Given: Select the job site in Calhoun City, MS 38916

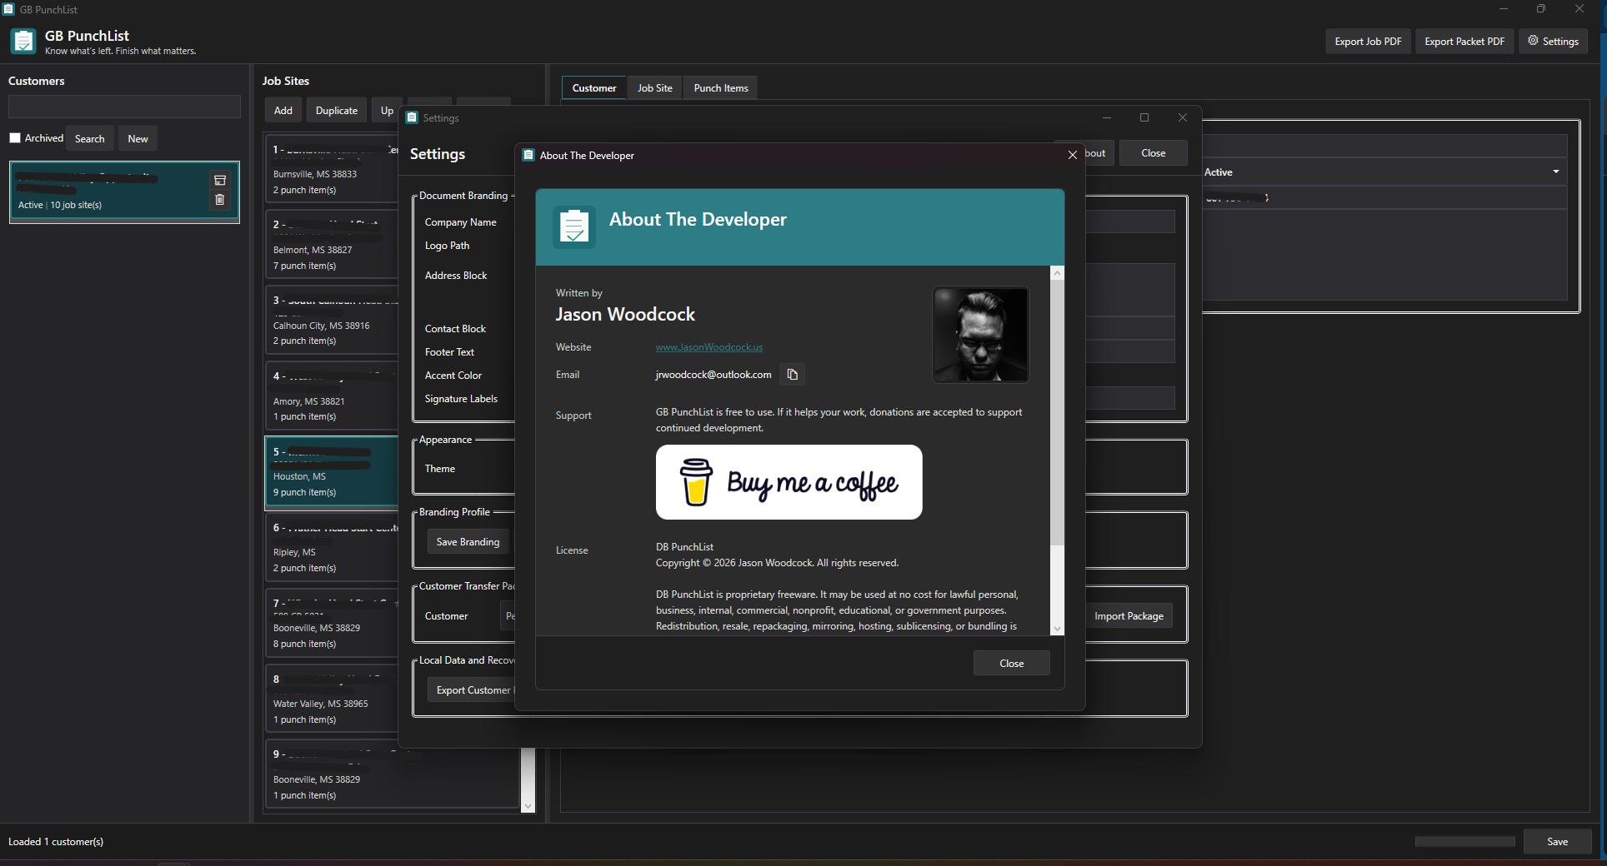Looking at the screenshot, I should pos(332,321).
